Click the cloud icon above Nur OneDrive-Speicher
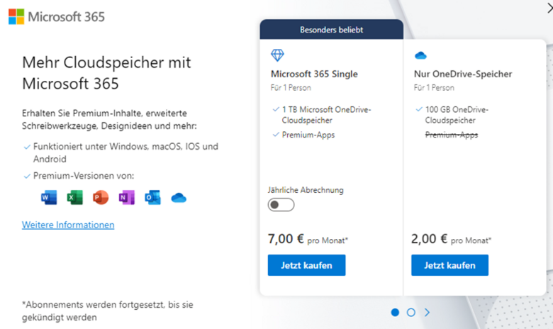 pos(420,55)
